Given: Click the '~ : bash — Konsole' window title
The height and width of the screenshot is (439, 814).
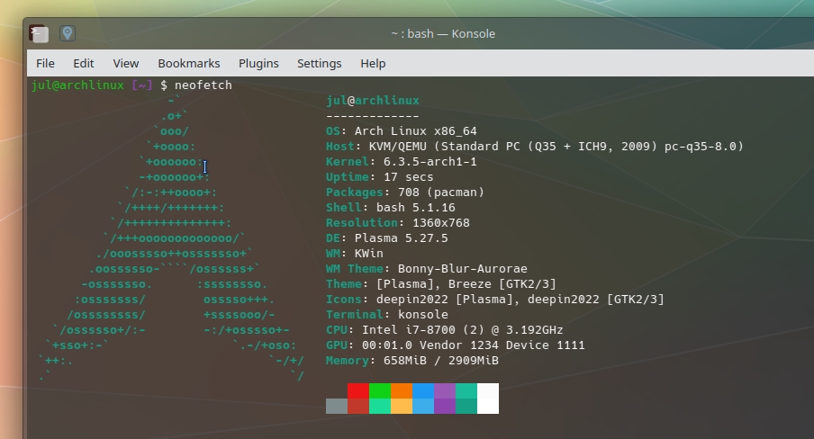Looking at the screenshot, I should 443,34.
